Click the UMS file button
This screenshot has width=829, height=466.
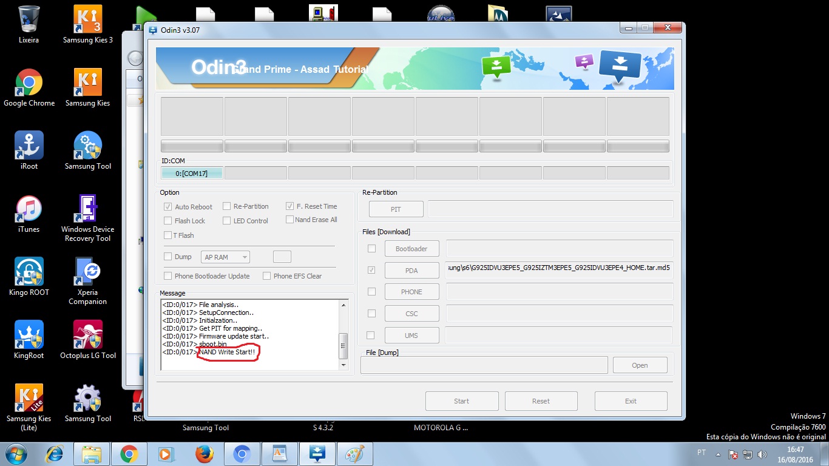[x=411, y=336]
